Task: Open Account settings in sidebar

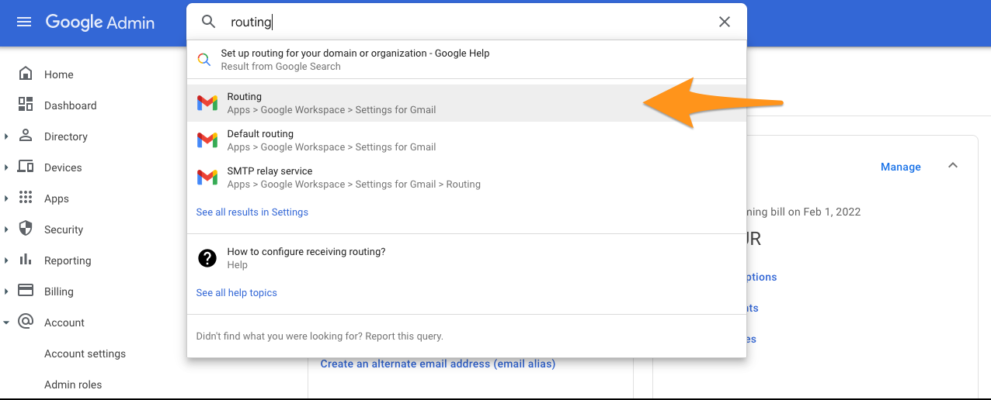Action: 85,353
